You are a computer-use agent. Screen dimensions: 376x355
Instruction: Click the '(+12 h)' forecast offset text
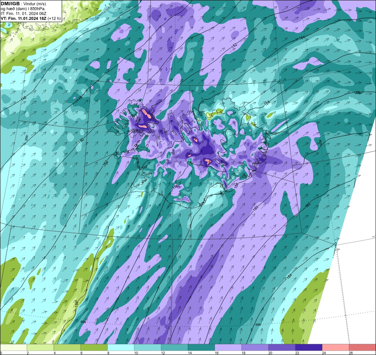tap(55, 18)
